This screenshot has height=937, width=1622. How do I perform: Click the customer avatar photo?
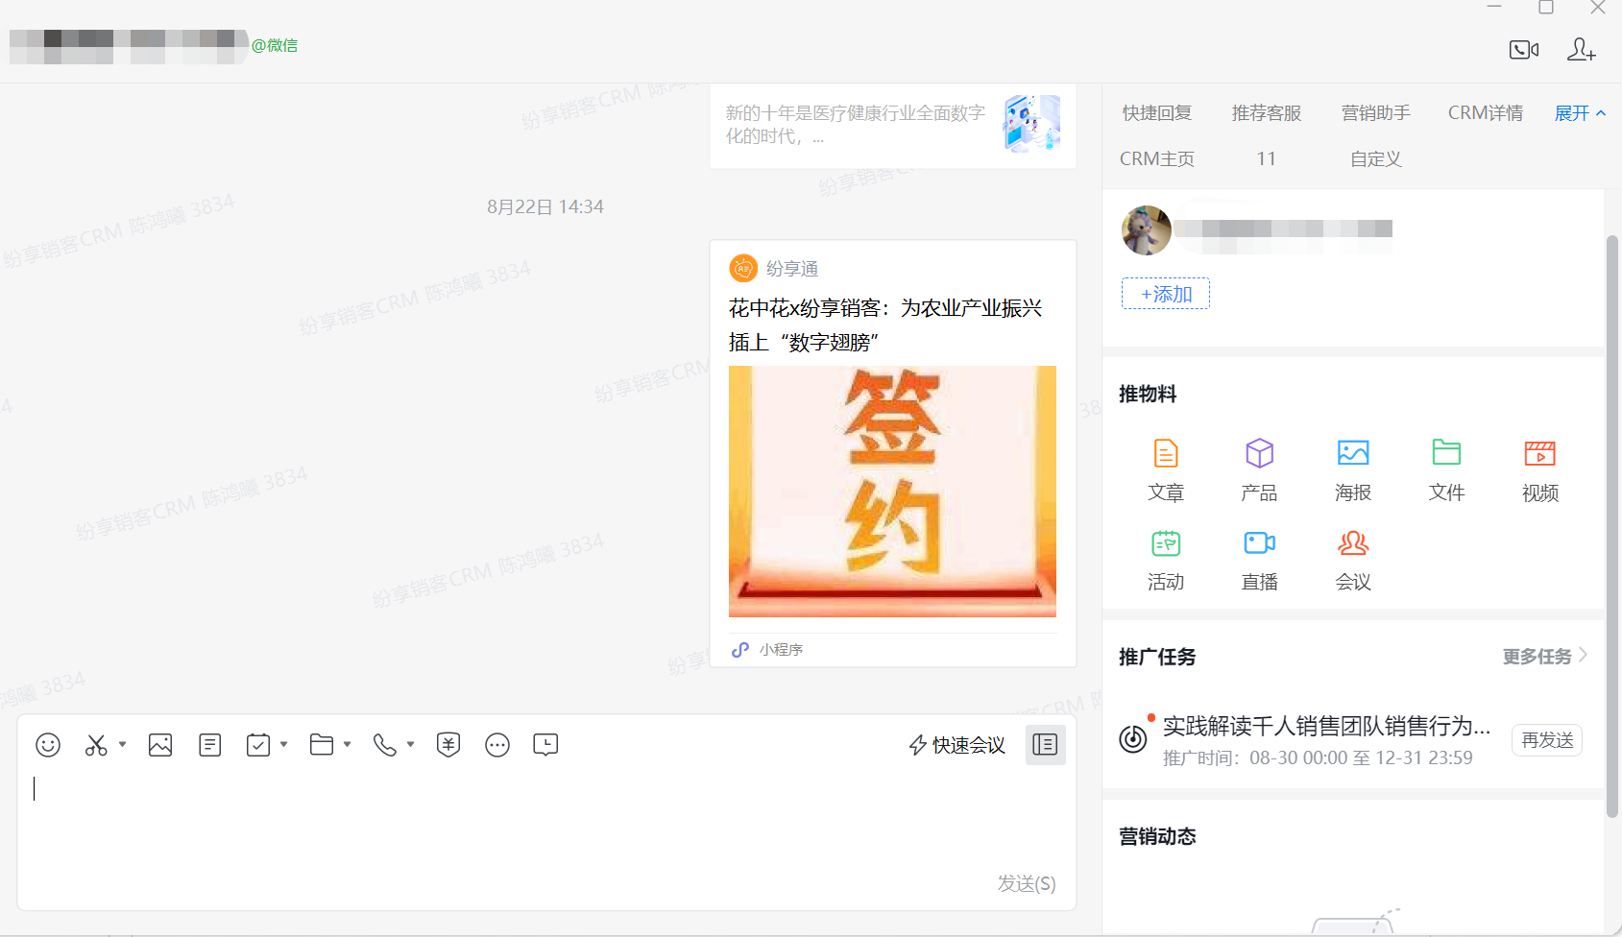point(1147,230)
